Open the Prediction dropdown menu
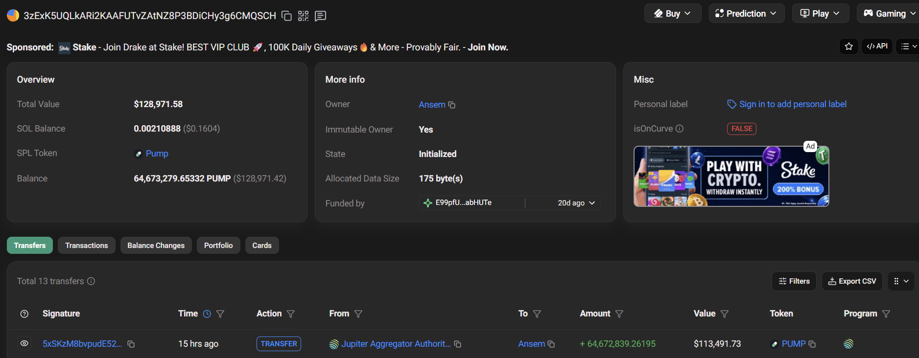Screen dimensions: 919x358 [747, 14]
